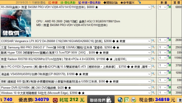Click the 購 add icon on the 11990 GPU row
This screenshot has height=103, width=182.
point(169,57)
